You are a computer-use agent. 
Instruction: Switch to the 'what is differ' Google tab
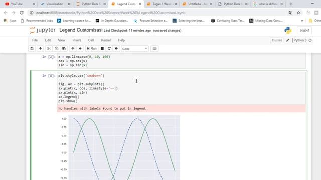(x=268, y=4)
